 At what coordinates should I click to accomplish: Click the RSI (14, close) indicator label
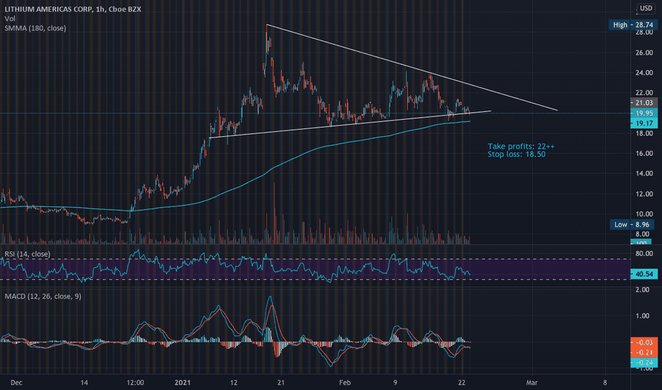tap(28, 254)
